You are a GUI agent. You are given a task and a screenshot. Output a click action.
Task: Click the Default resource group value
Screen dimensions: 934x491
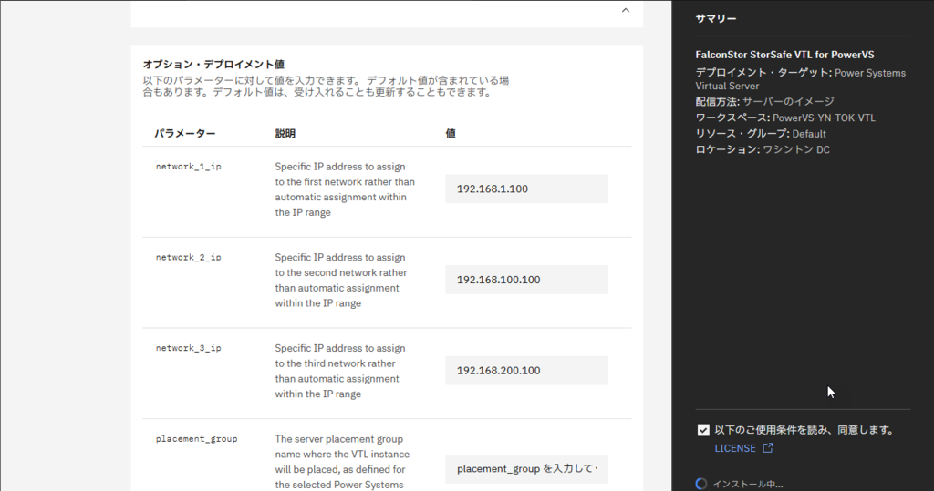(809, 134)
